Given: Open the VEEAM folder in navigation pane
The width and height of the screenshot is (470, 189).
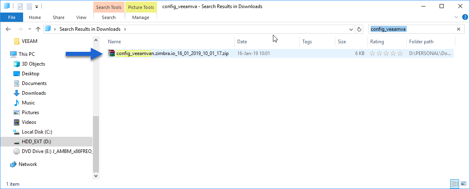Looking at the screenshot, I should 29,41.
